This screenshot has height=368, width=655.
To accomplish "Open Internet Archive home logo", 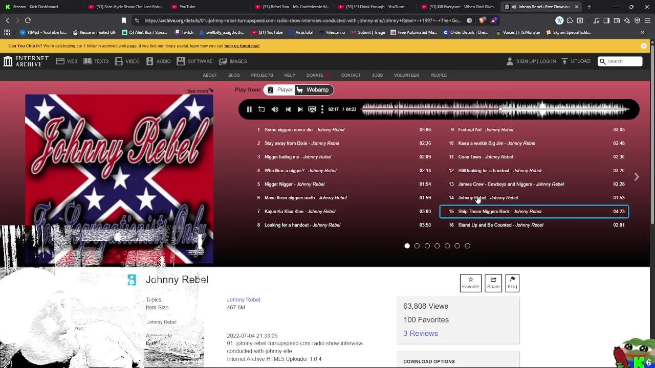I will point(26,61).
